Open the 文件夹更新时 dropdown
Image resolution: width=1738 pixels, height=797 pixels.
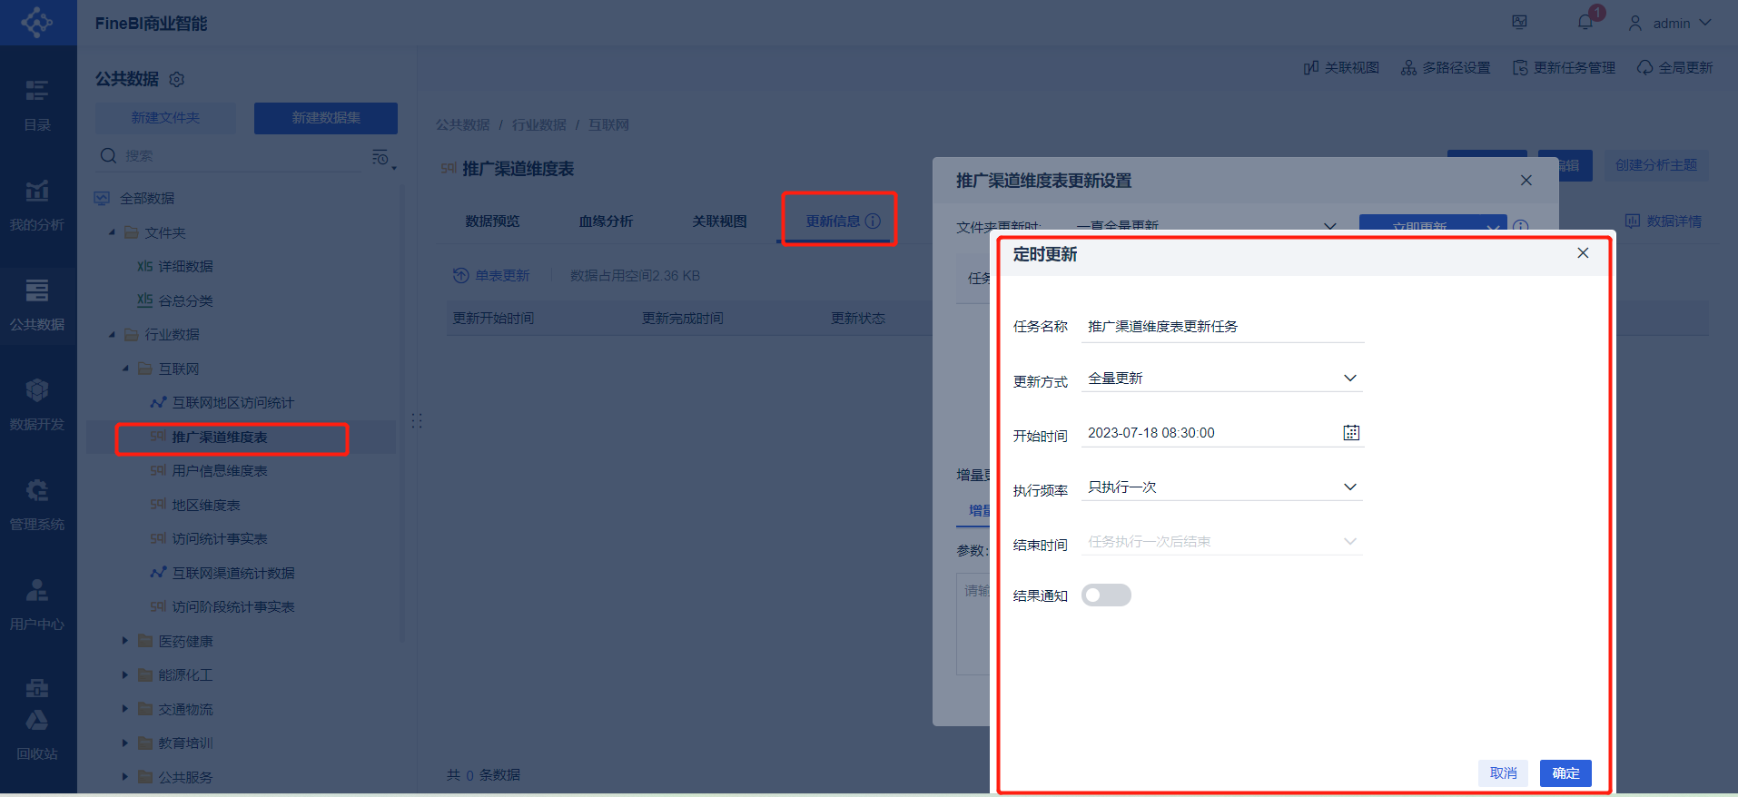coord(1206,226)
